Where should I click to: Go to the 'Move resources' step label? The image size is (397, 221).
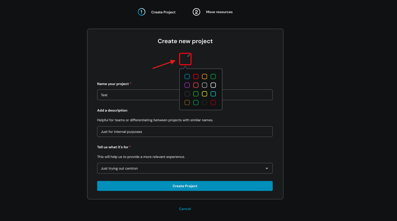click(x=219, y=12)
